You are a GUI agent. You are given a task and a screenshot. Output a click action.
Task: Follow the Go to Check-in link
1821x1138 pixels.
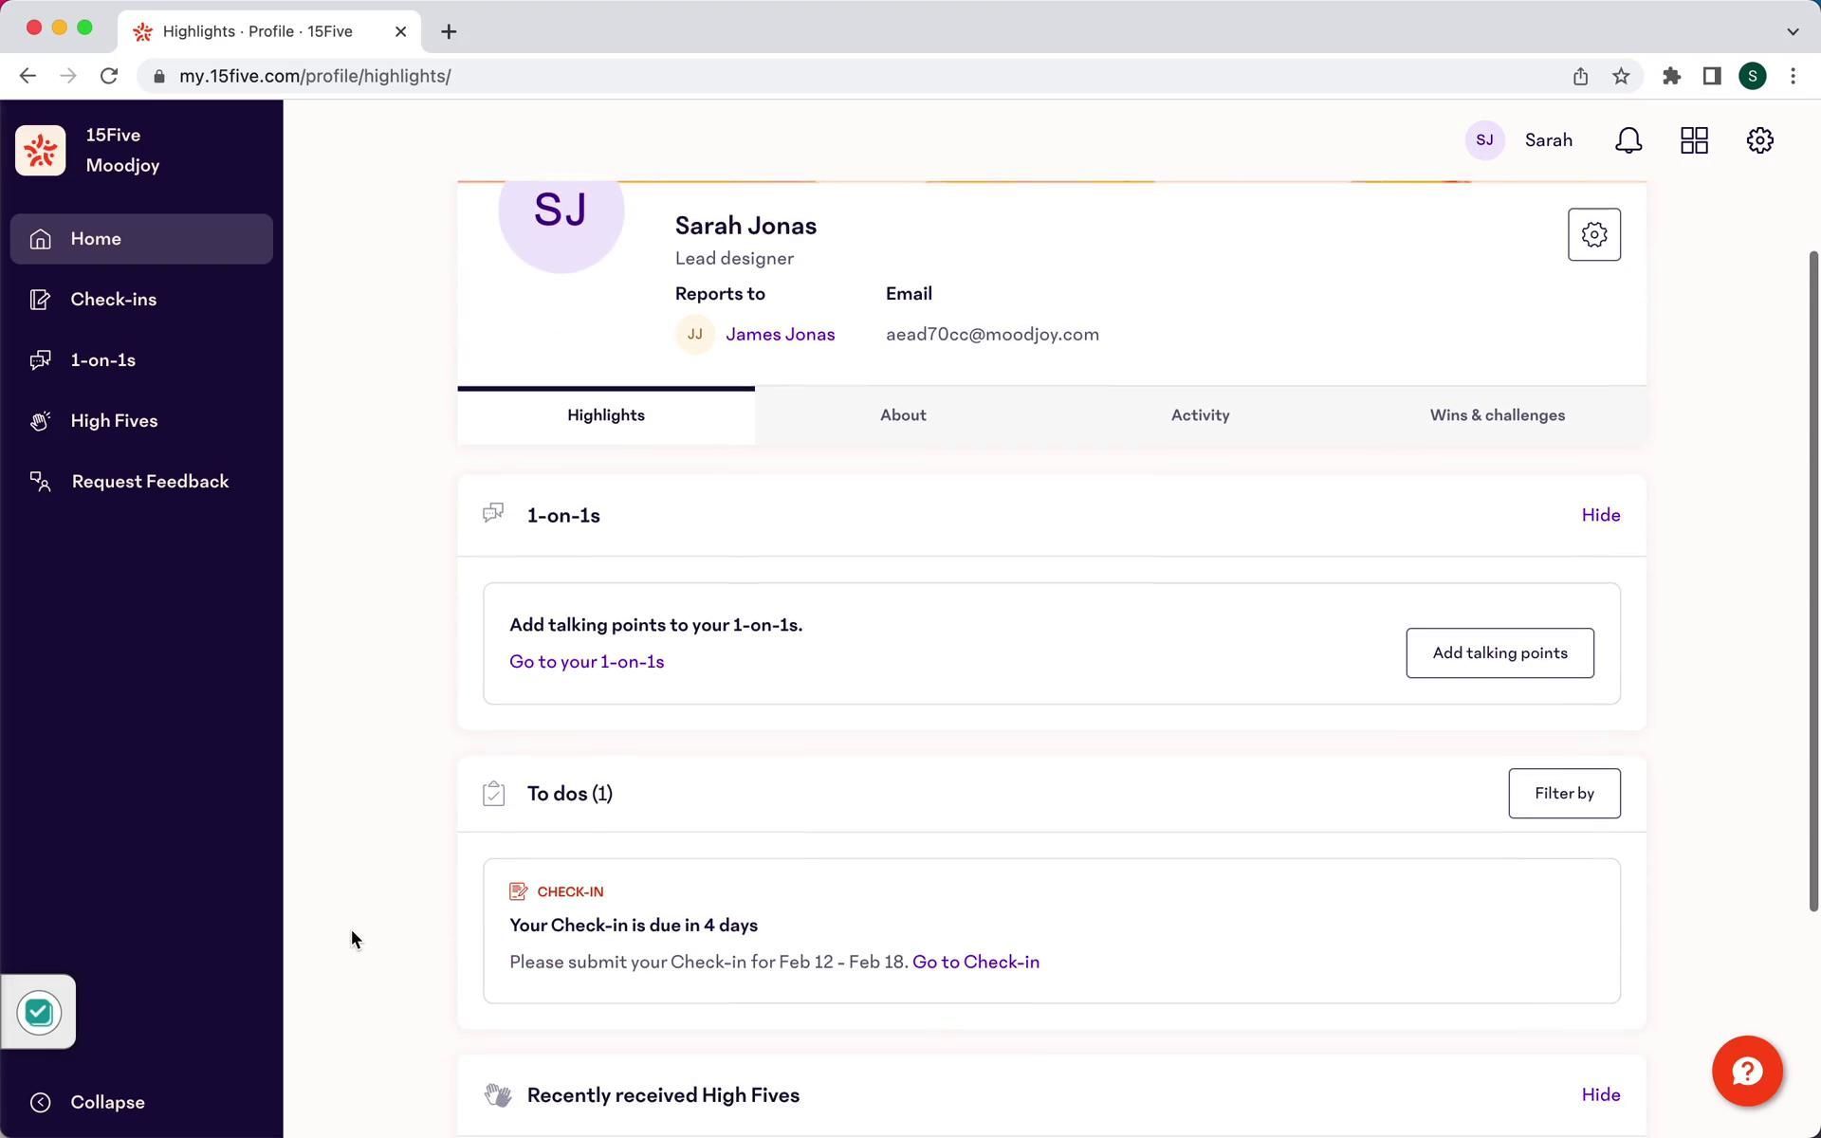pos(975,962)
